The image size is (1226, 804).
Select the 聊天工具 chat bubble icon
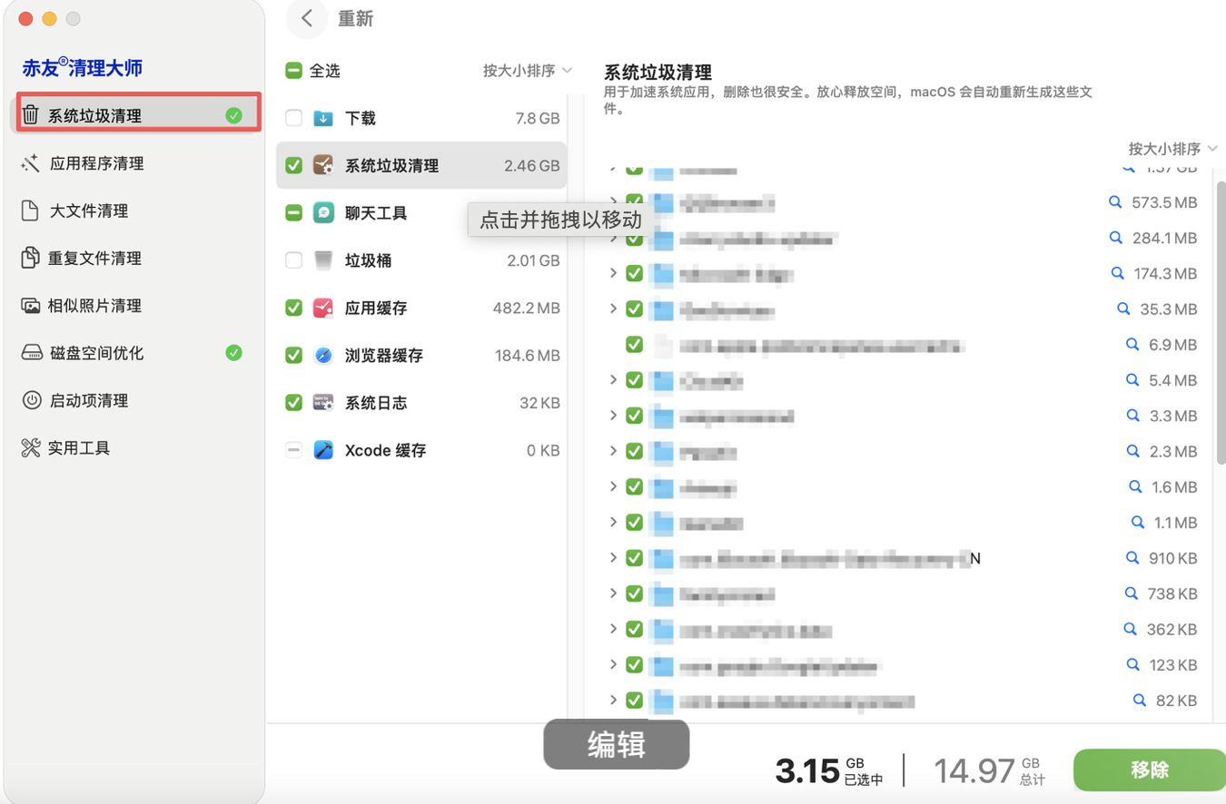pyautogui.click(x=323, y=212)
